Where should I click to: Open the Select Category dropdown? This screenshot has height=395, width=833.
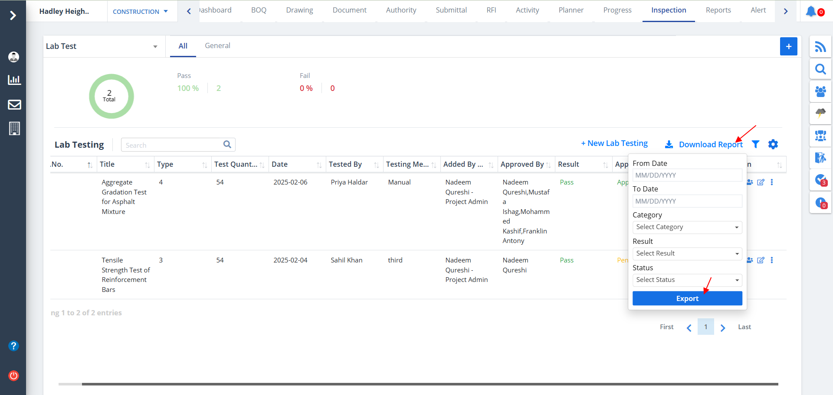(x=687, y=227)
